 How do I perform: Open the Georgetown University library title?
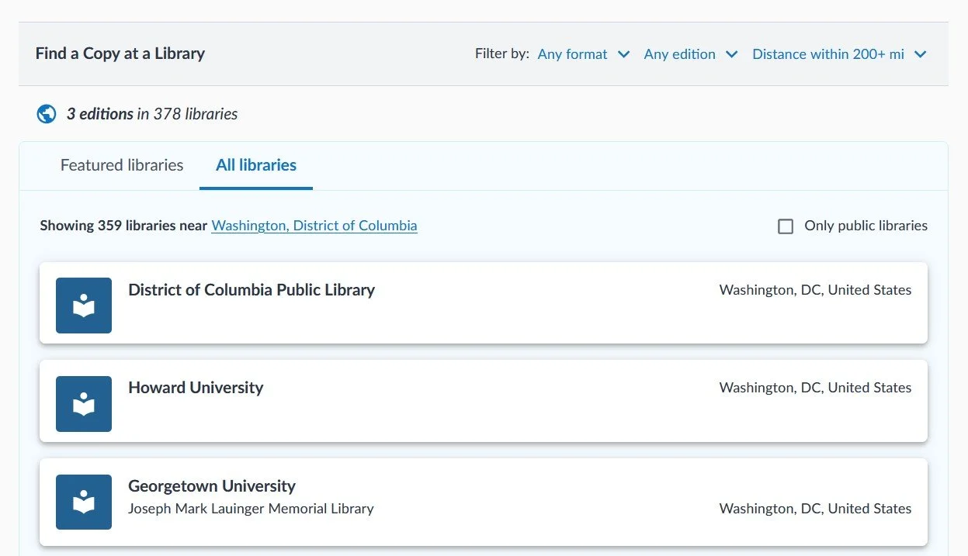(x=212, y=486)
